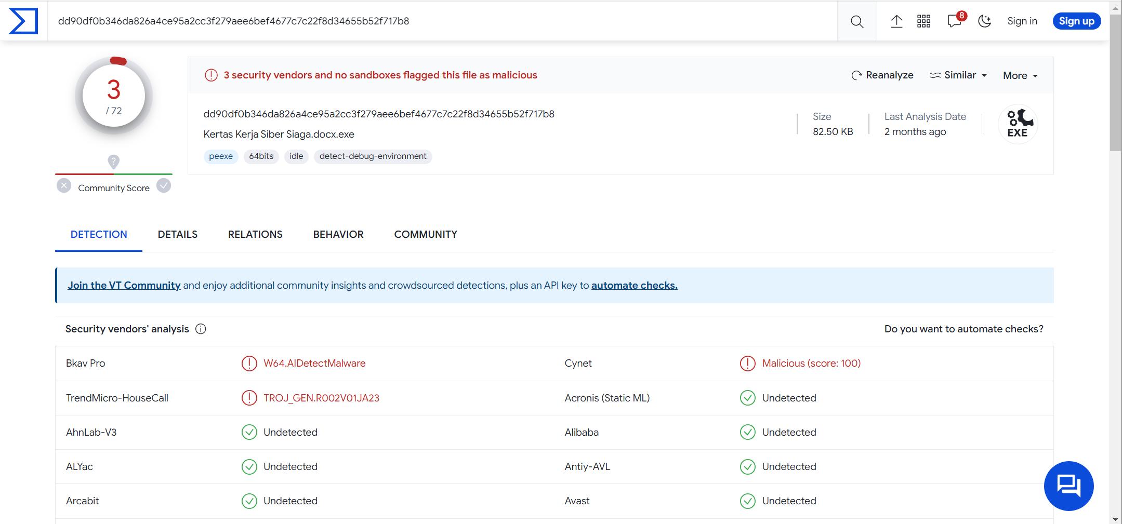Click the file hash in details card
The height and width of the screenshot is (524, 1122).
tap(379, 114)
